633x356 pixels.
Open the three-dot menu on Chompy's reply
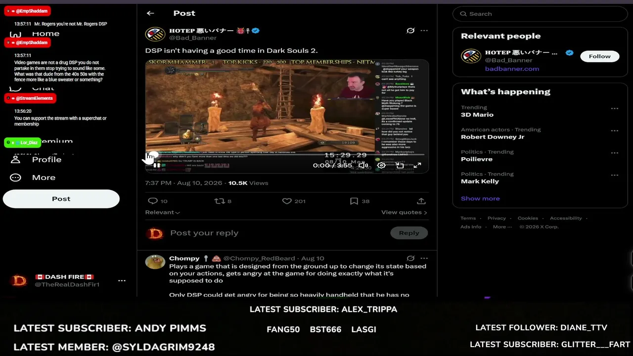point(424,258)
